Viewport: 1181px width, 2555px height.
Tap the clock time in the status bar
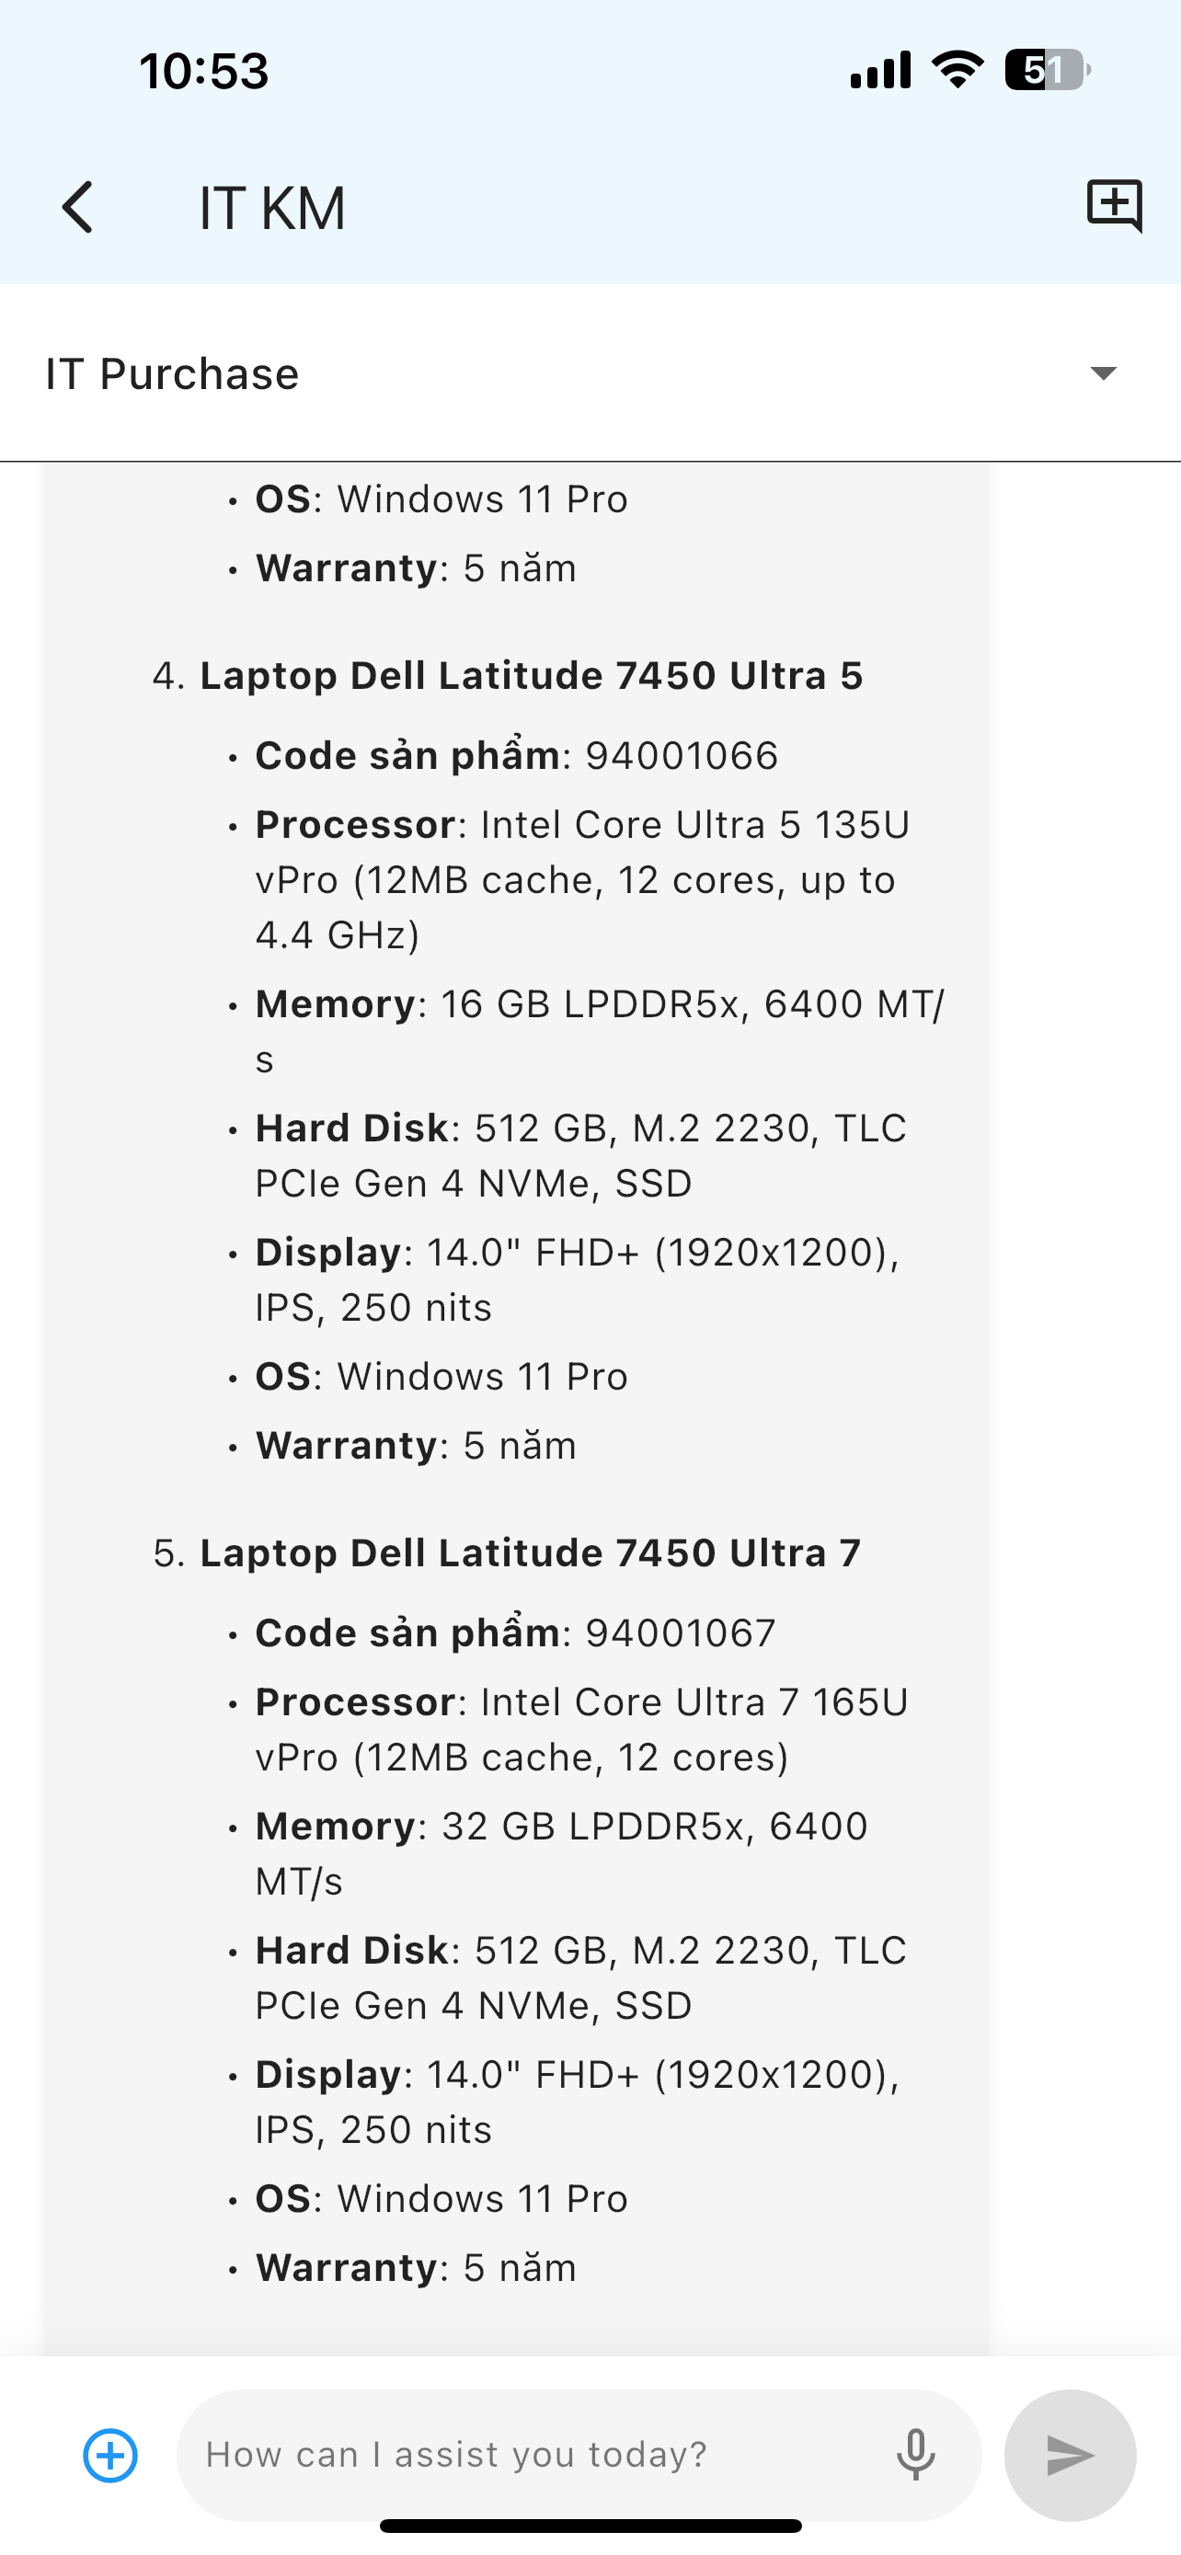203,72
